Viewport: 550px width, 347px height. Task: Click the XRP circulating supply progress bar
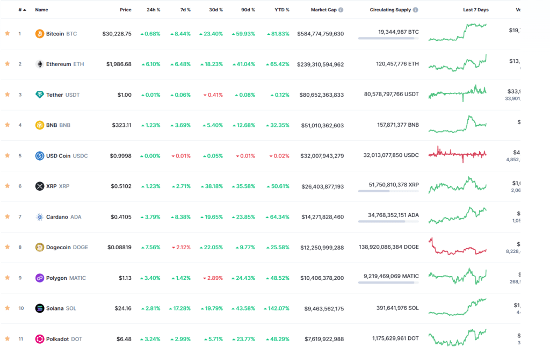388,191
